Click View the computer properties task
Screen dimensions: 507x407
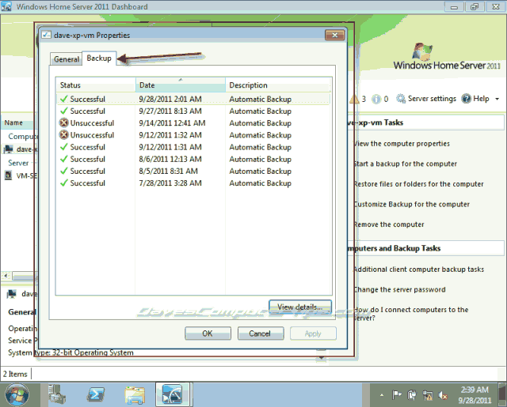(x=402, y=144)
